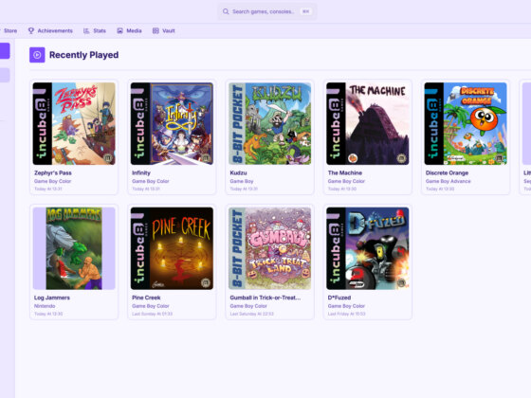Open Zephyr's Pass cover art

point(74,124)
